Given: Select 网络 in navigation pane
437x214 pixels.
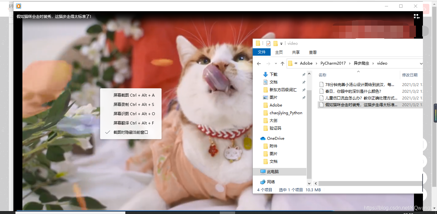Looking at the screenshot, I should click(271, 182).
